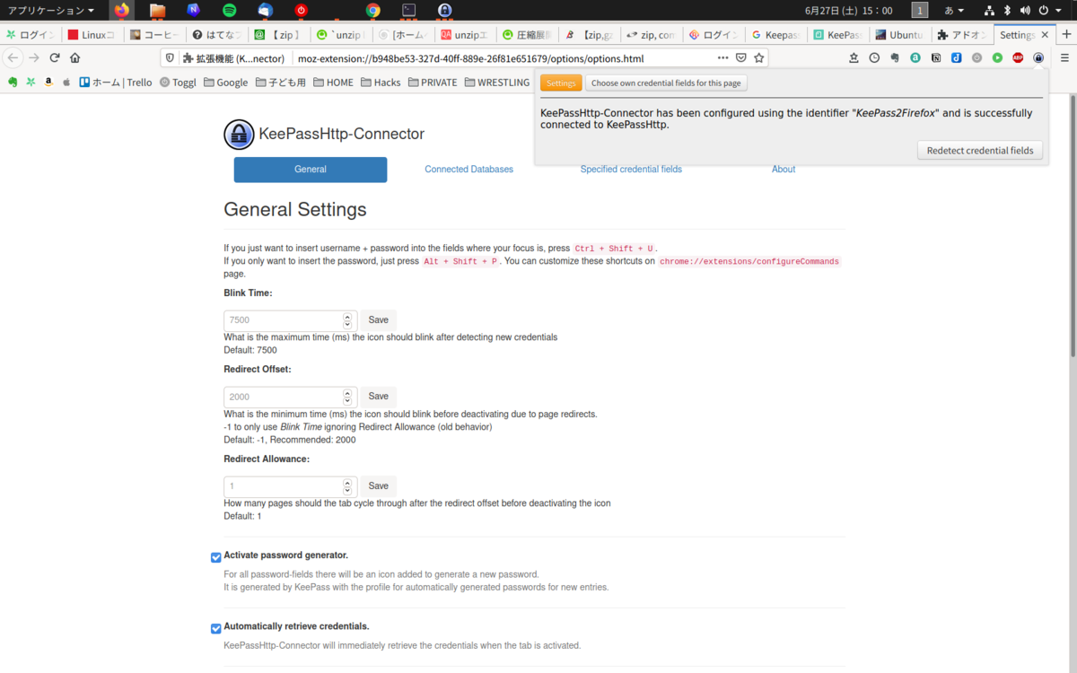This screenshot has height=673, width=1077.
Task: Open the Adblock Plus ABP extension icon
Action: click(x=1018, y=57)
